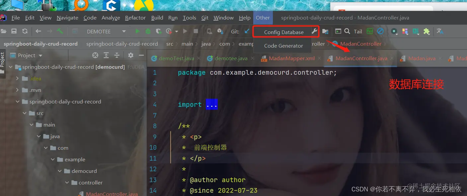Open Search Everywhere magnifier icon
Screen dimensions: 467x196
(x=348, y=31)
